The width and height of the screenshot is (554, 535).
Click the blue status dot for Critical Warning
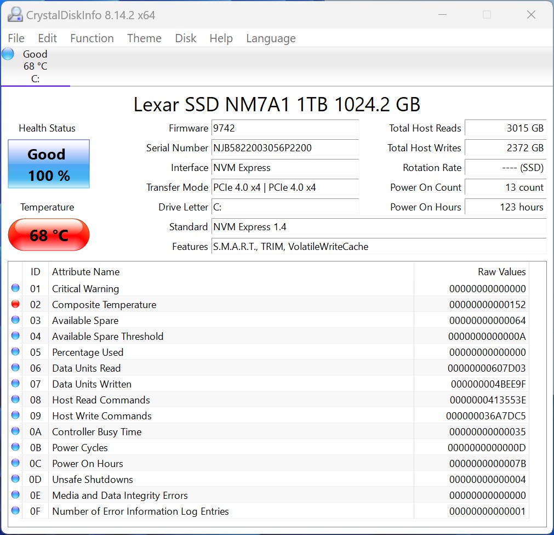(x=15, y=288)
